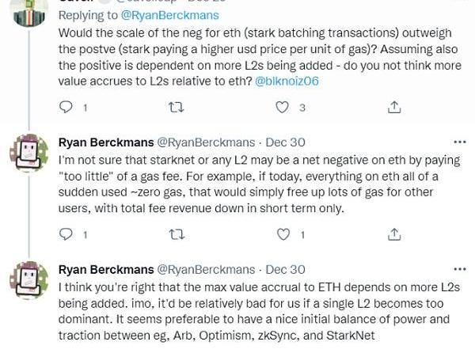
Task: Reply to the tweet about stark batching transactions
Action: point(66,106)
